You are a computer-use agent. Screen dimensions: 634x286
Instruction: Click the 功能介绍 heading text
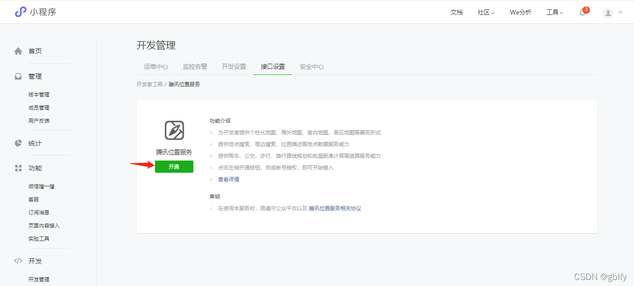click(220, 121)
